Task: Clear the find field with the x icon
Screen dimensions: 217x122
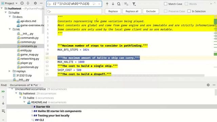Action: pyautogui.click(x=99, y=4)
